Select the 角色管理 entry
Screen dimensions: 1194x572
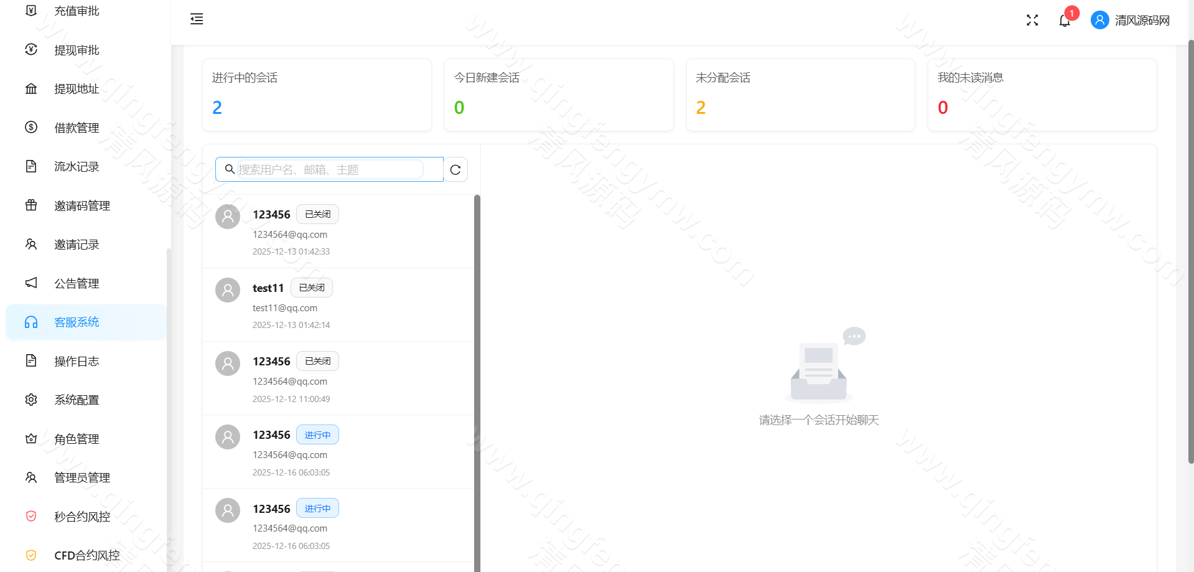click(76, 439)
